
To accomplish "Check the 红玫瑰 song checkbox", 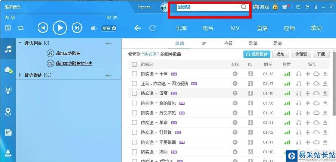I will coord(134,132).
